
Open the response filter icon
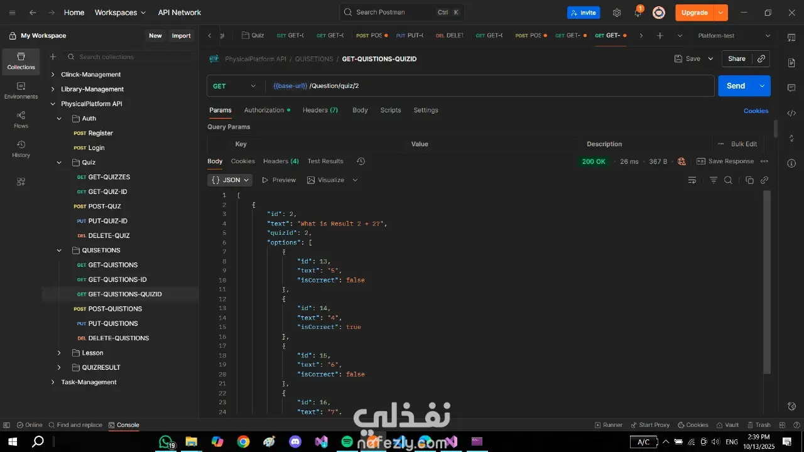(x=714, y=180)
